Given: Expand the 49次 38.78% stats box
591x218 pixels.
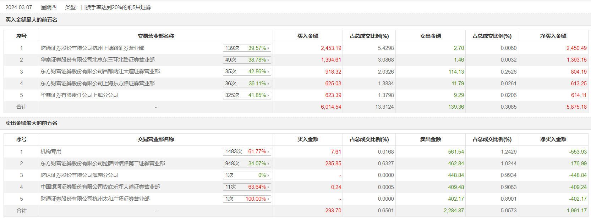Looking at the screenshot, I should click(247, 60).
